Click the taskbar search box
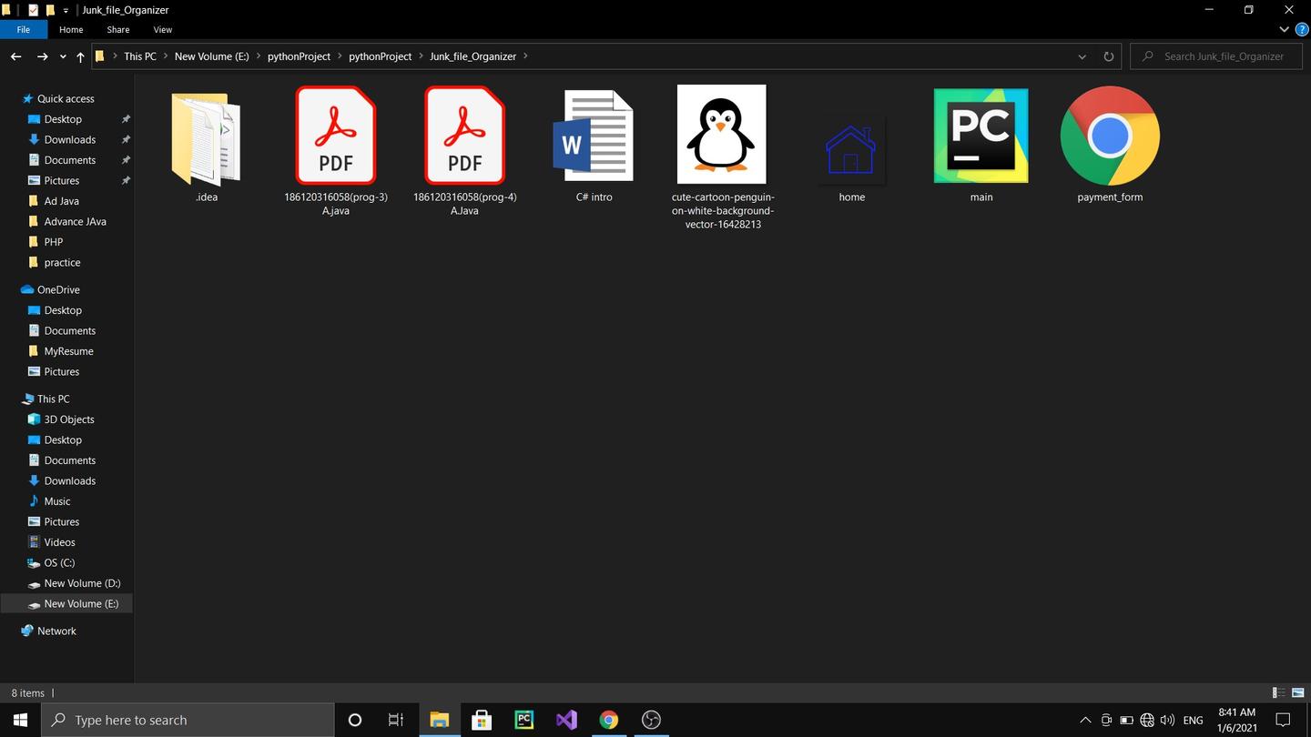 click(x=188, y=720)
